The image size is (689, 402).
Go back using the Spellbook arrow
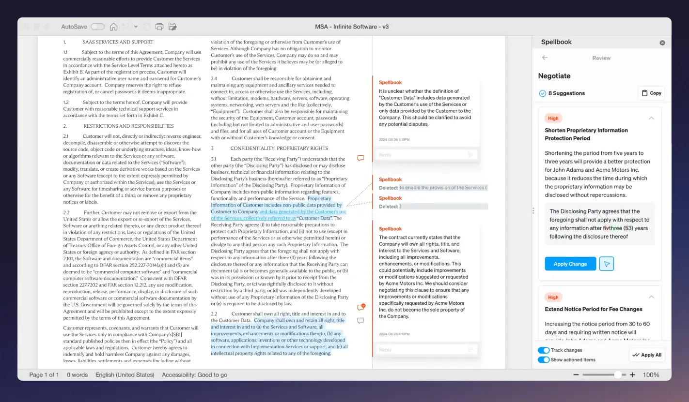coord(544,58)
